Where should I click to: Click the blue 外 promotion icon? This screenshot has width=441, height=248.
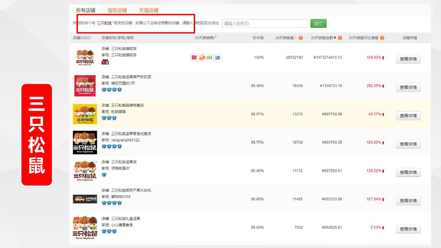pyautogui.click(x=218, y=58)
